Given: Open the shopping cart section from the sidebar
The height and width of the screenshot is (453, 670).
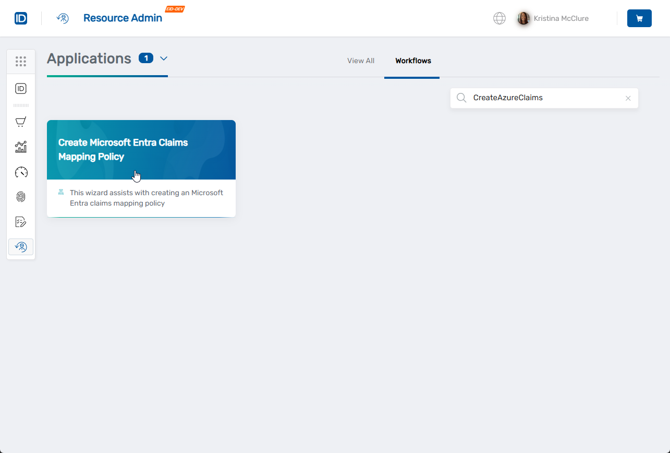Looking at the screenshot, I should click(21, 122).
